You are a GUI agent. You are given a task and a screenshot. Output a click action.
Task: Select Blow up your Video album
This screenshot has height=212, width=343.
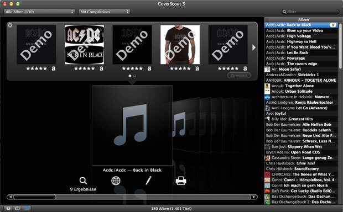(x=301, y=30)
